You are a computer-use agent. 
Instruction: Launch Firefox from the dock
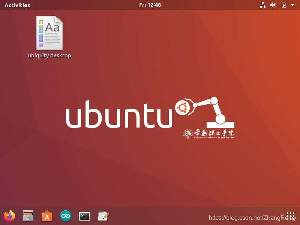pos(9,216)
